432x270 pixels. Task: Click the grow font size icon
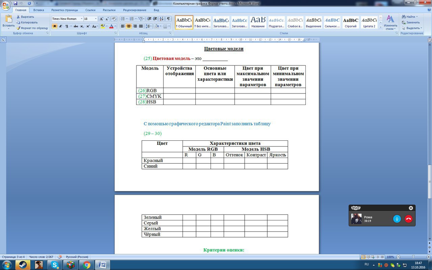pos(101,19)
